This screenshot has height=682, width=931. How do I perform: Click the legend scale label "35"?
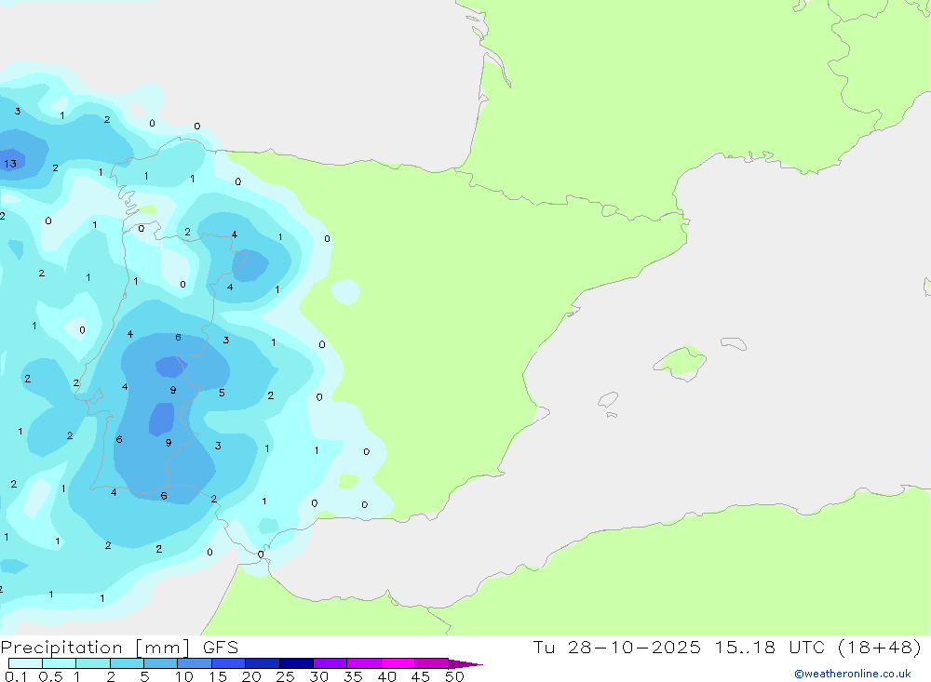click(353, 676)
